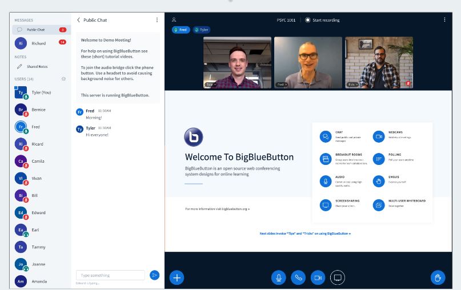Start screen sharing button
The width and height of the screenshot is (461, 290).
coord(338,277)
